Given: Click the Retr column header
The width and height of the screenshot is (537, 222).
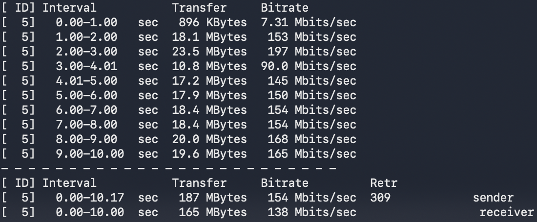Looking at the screenshot, I should tap(384, 183).
